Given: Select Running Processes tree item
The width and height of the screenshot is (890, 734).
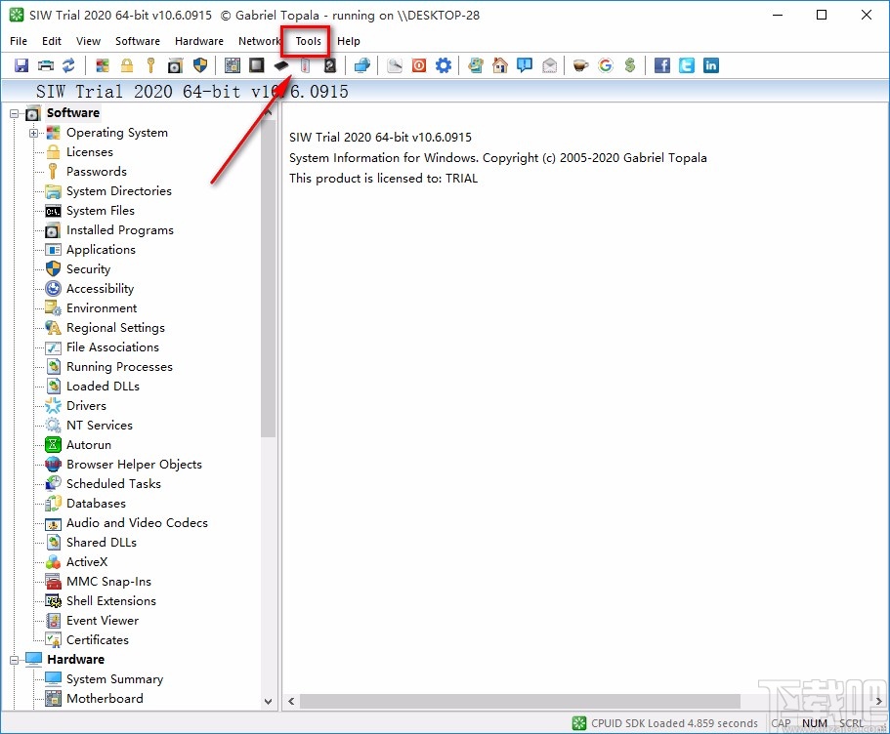Looking at the screenshot, I should point(119,367).
